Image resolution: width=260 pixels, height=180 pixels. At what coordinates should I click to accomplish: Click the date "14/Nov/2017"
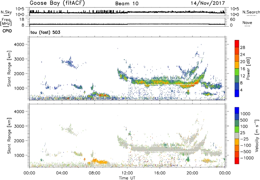pos(208,3)
